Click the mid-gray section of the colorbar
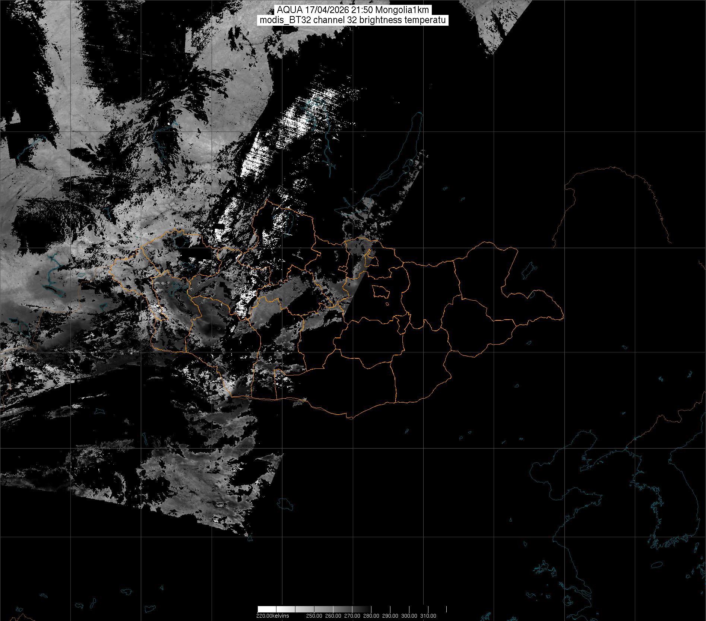 324,609
